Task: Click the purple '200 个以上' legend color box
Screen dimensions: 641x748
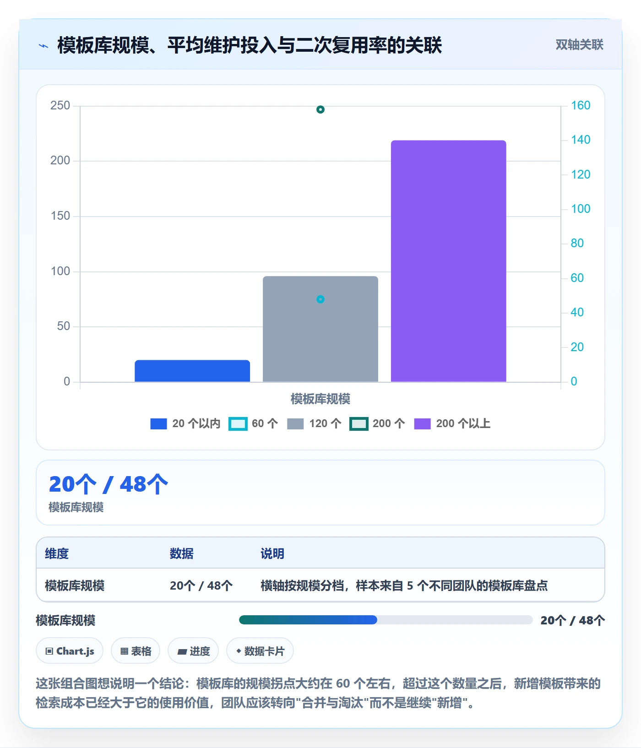Action: point(422,424)
